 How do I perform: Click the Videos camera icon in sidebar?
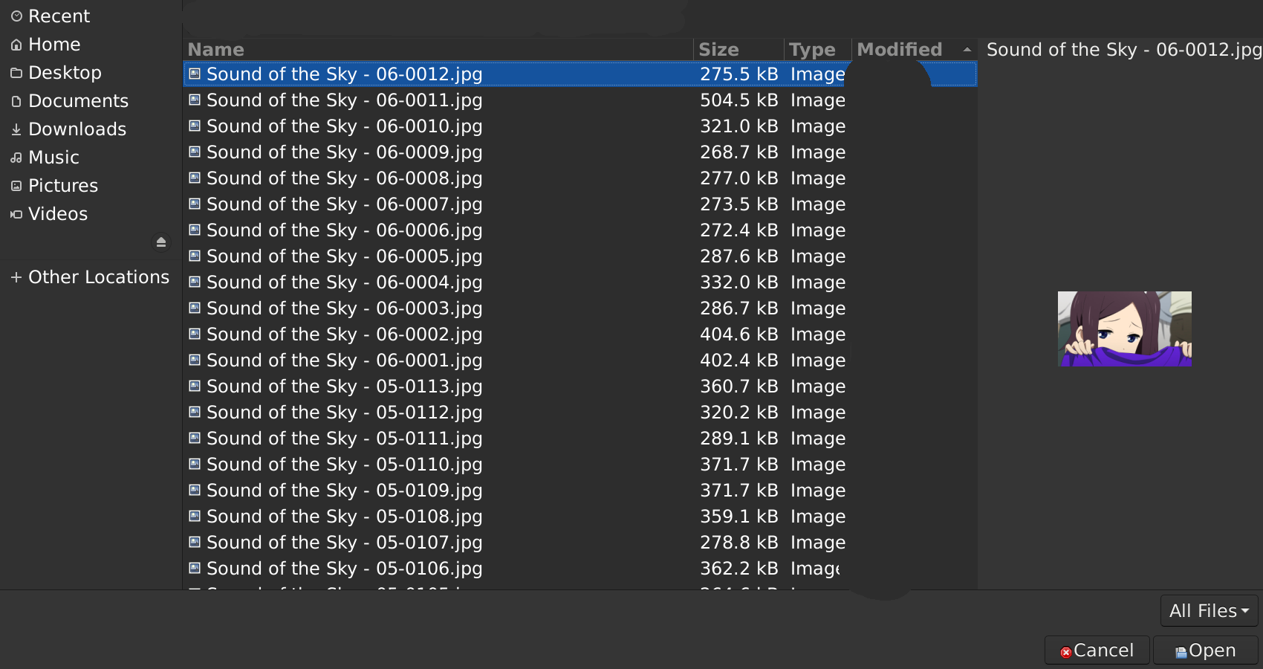[x=16, y=214]
